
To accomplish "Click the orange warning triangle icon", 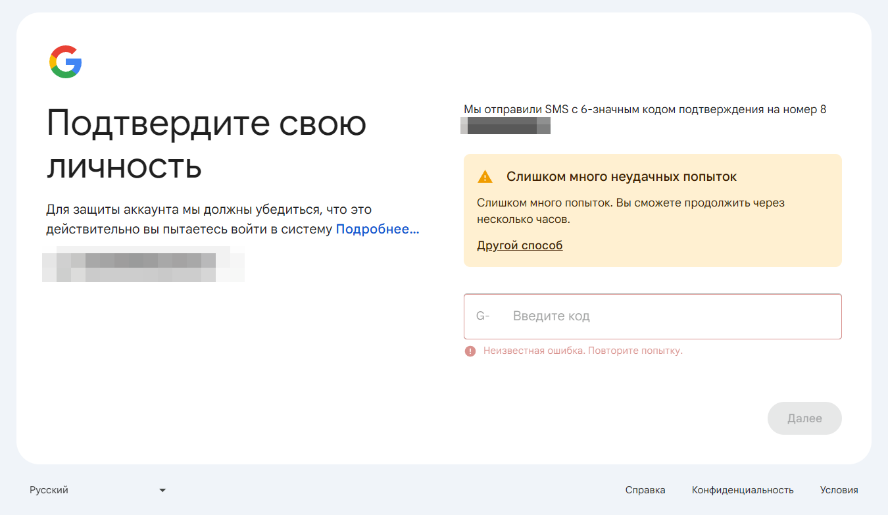I will (485, 176).
